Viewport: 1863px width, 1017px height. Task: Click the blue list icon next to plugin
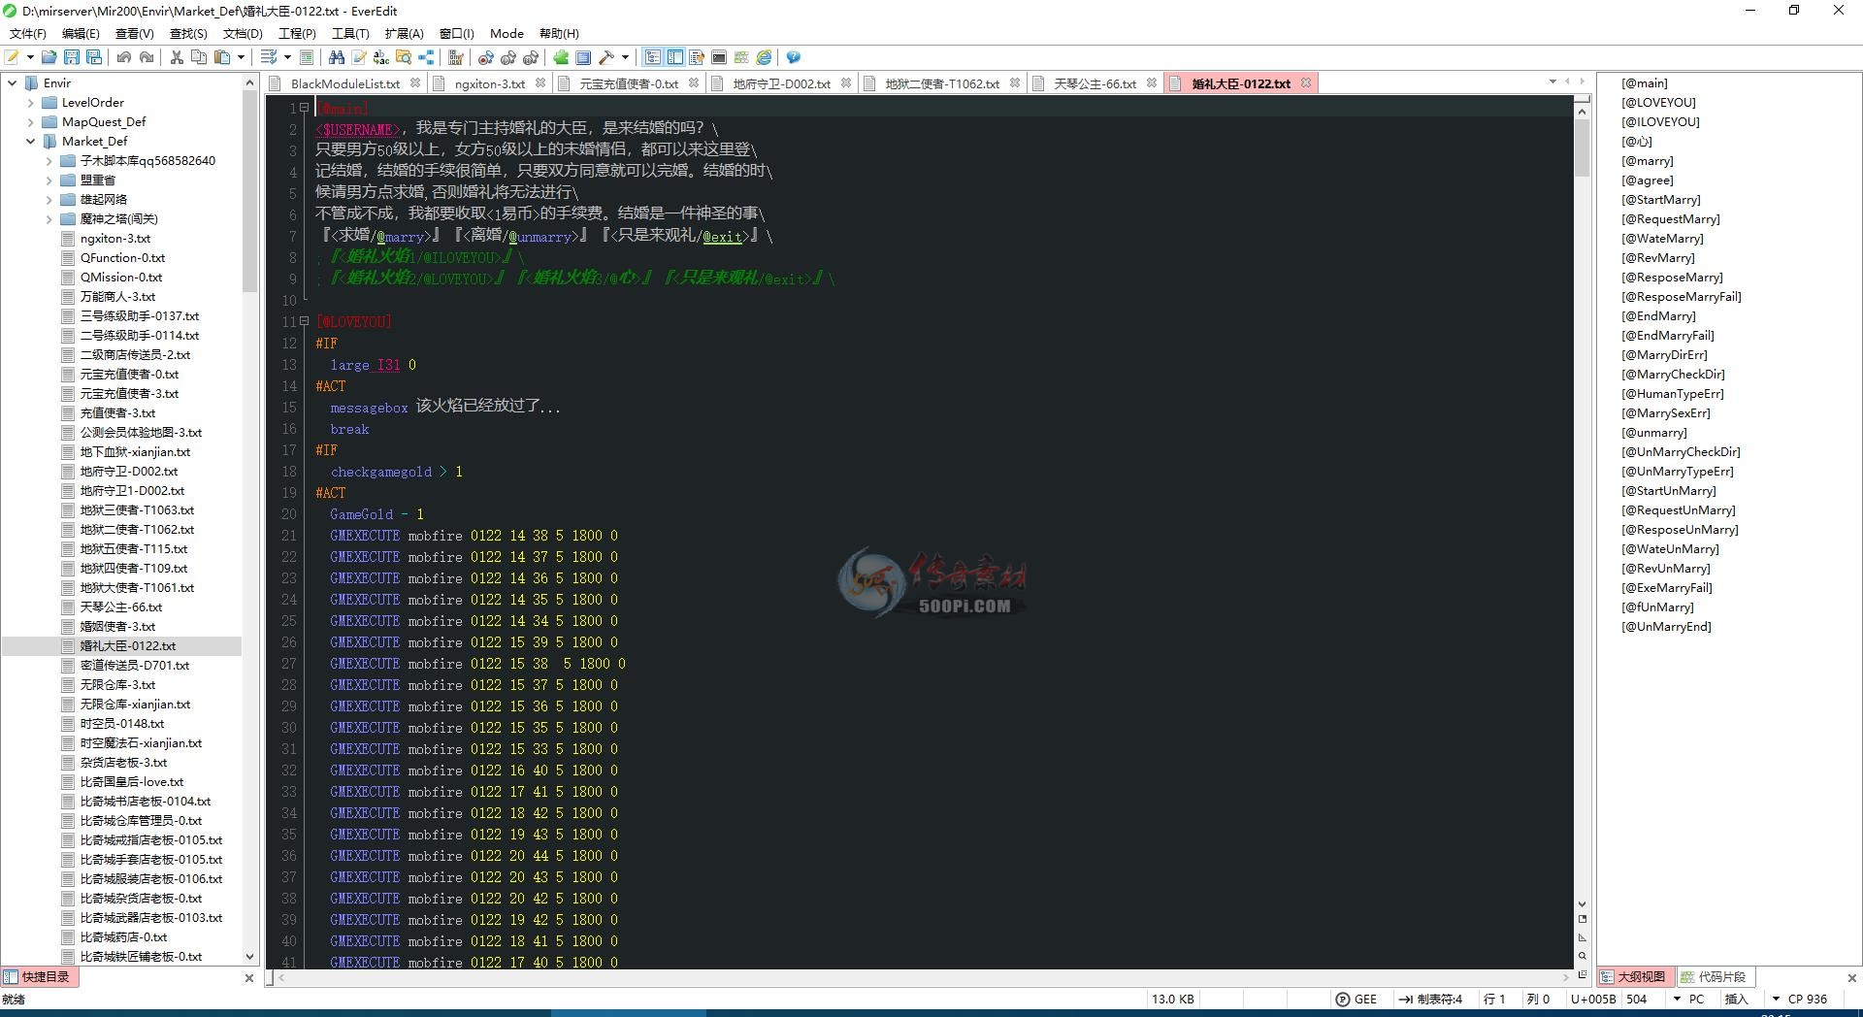click(583, 57)
